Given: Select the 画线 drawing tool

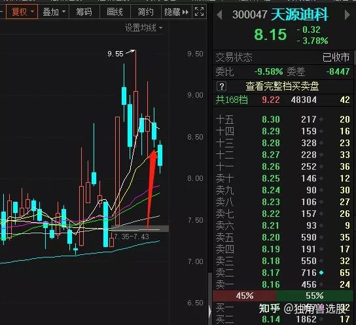Looking at the screenshot, I should [x=115, y=12].
